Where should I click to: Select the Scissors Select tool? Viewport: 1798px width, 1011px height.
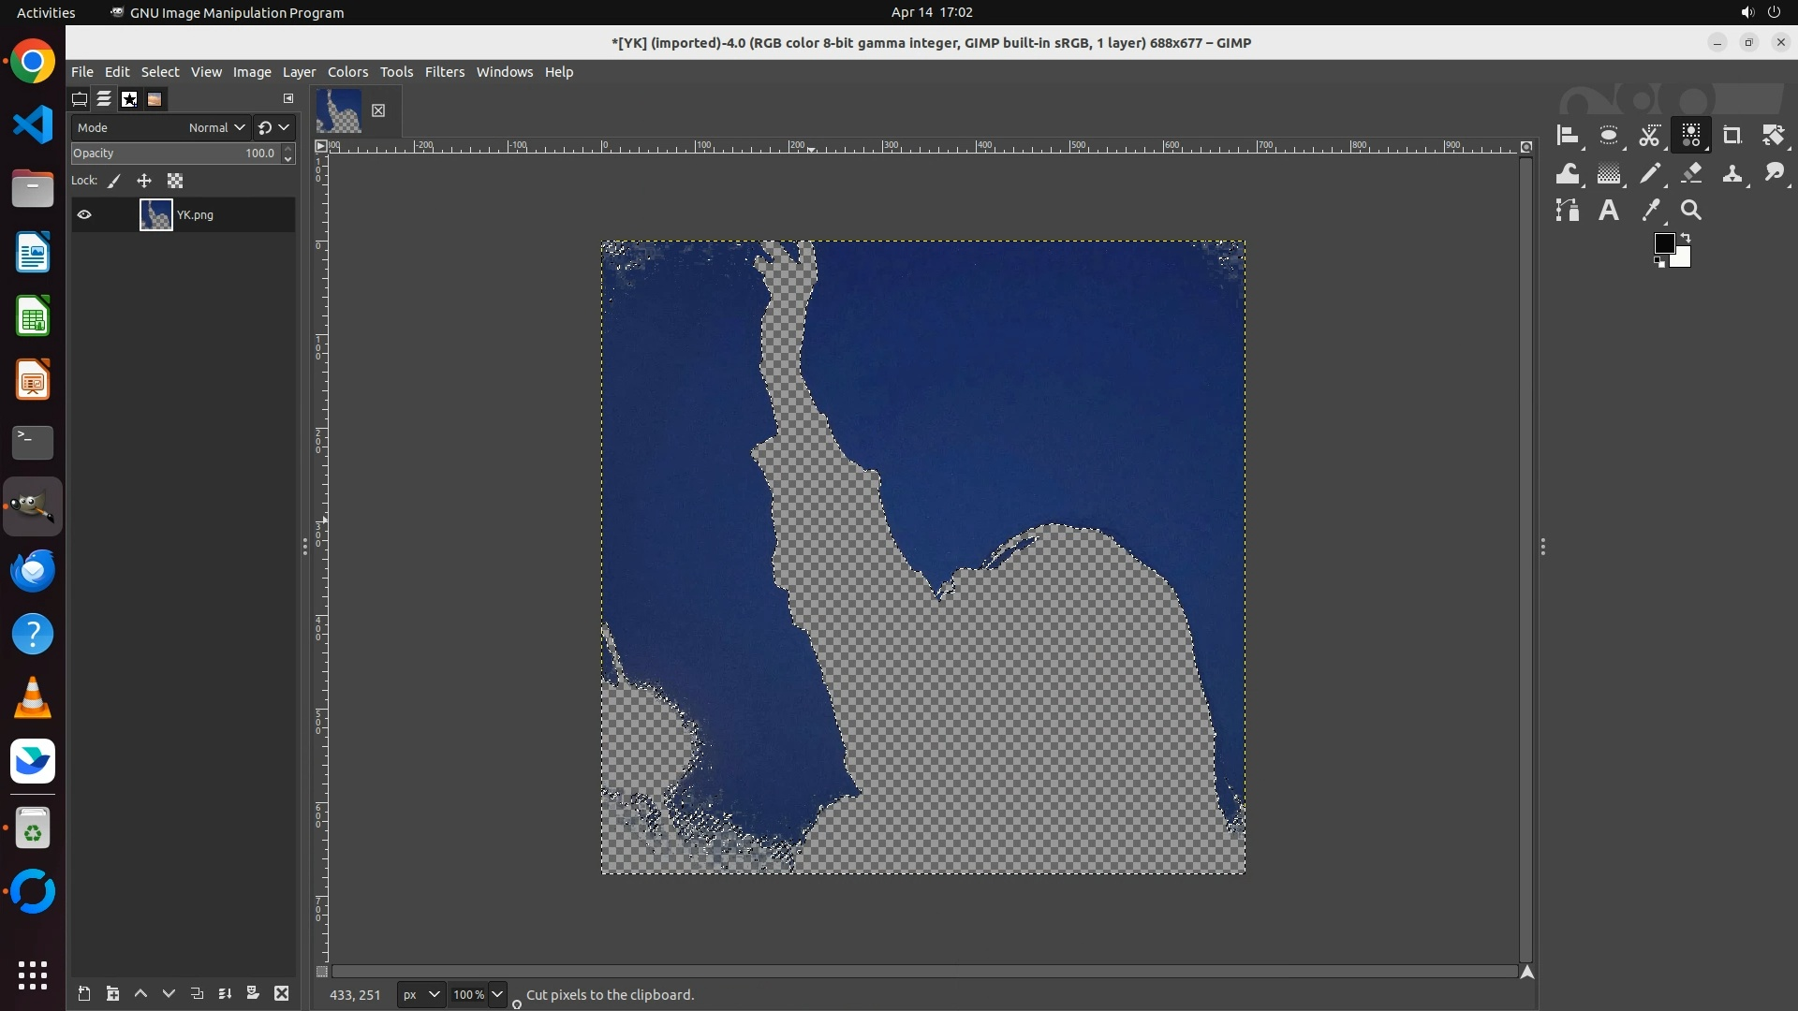pyautogui.click(x=1649, y=136)
